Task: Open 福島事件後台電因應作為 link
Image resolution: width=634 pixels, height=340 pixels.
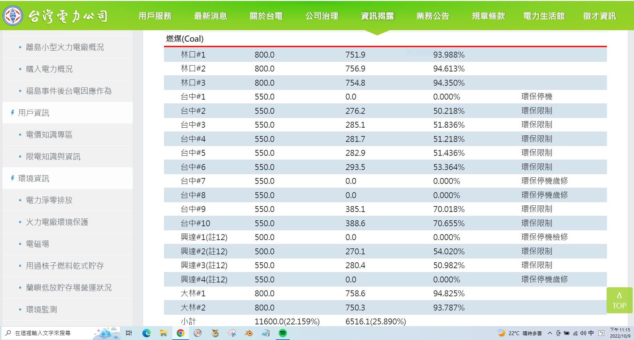Action: click(69, 91)
